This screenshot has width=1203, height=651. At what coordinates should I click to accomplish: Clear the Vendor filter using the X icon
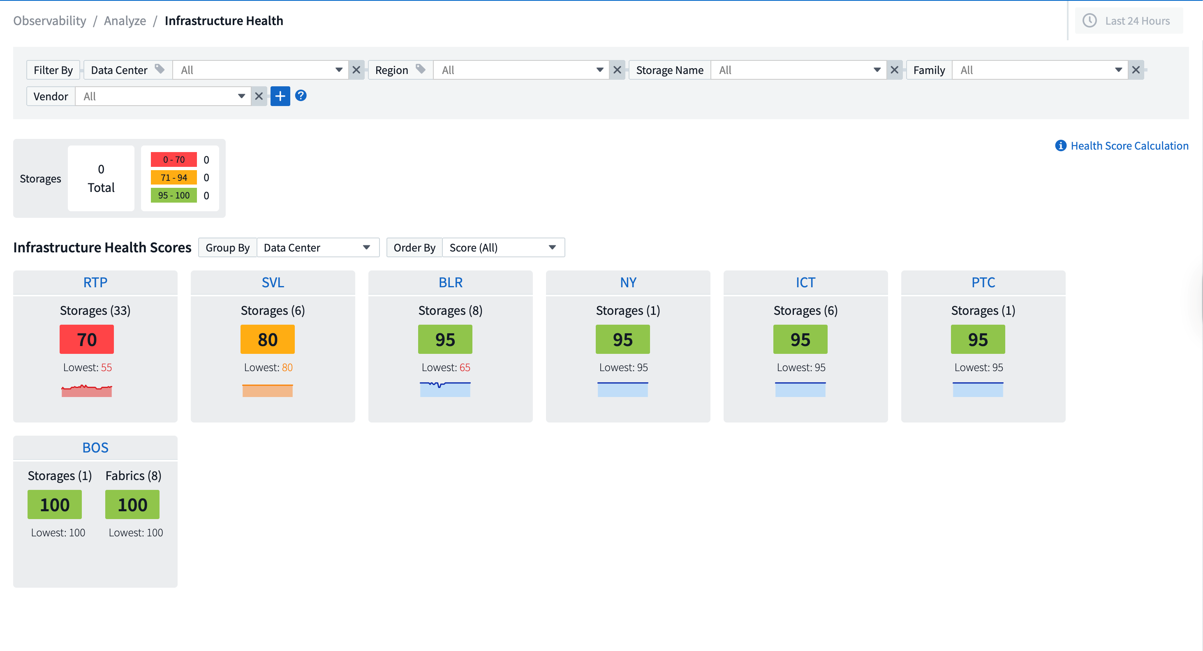(x=259, y=96)
